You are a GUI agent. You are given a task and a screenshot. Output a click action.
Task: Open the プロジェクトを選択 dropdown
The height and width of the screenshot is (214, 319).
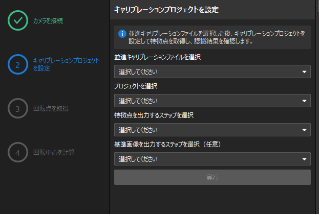pyautogui.click(x=212, y=101)
